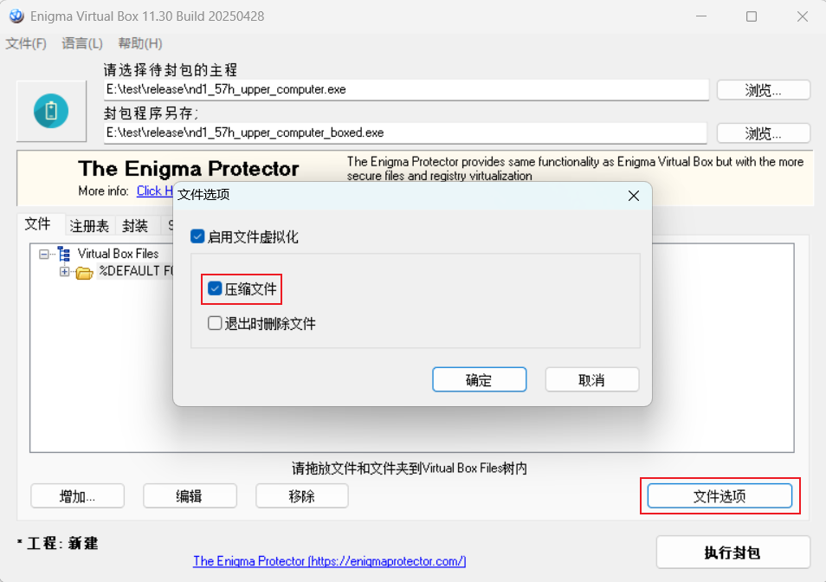Switch to the 注册表 tab

[89, 226]
